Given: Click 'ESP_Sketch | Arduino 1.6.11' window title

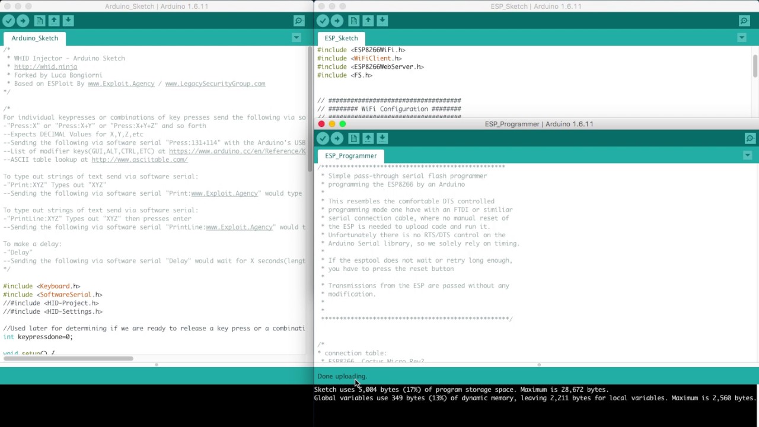Looking at the screenshot, I should click(535, 7).
